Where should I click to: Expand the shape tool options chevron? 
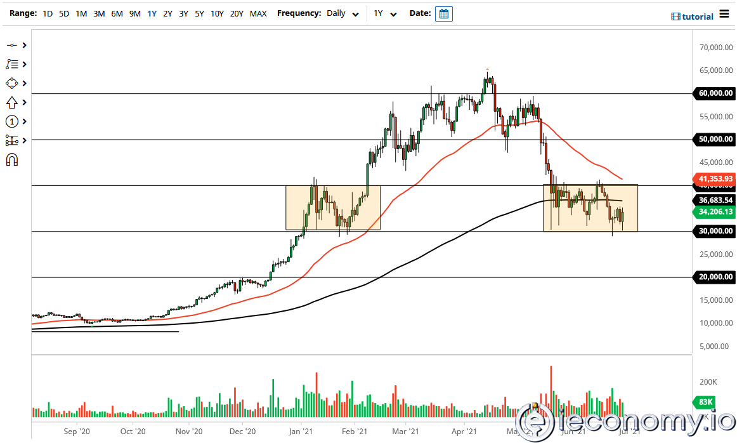(24, 83)
